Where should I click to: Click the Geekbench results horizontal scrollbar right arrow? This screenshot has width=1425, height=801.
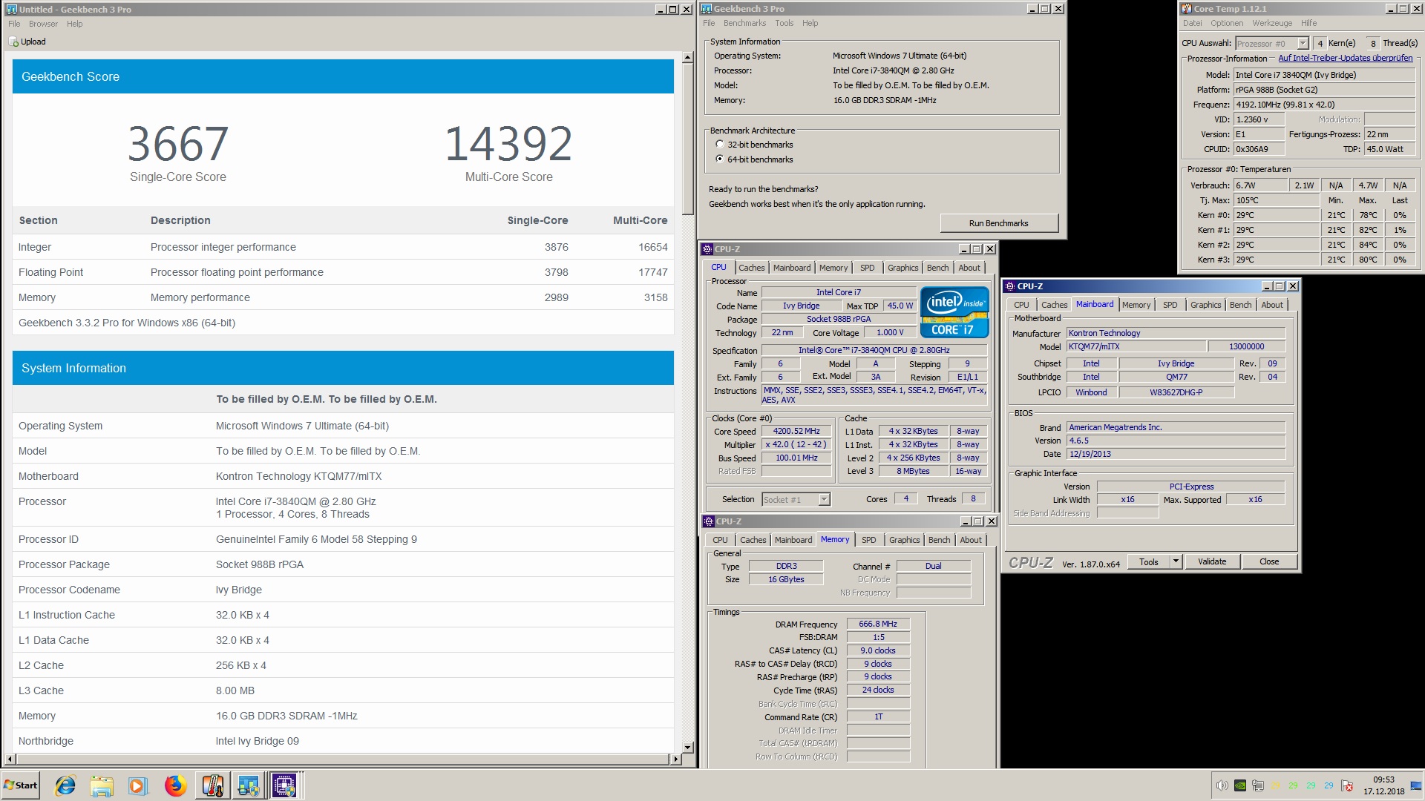click(x=675, y=759)
